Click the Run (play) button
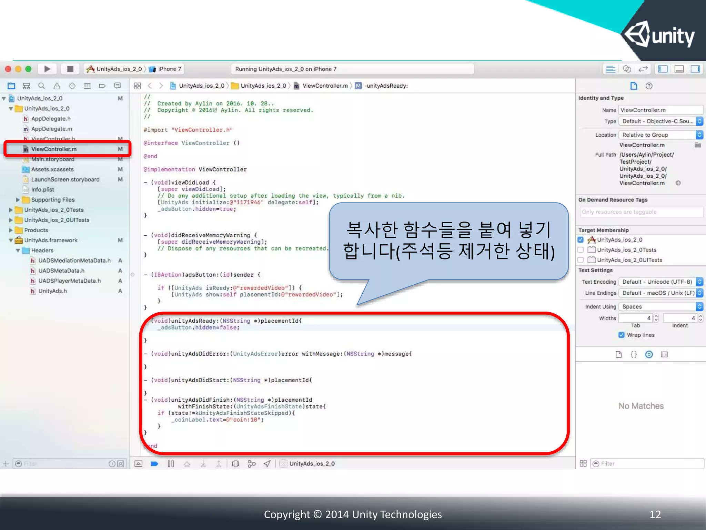Image resolution: width=706 pixels, height=530 pixels. (x=48, y=69)
